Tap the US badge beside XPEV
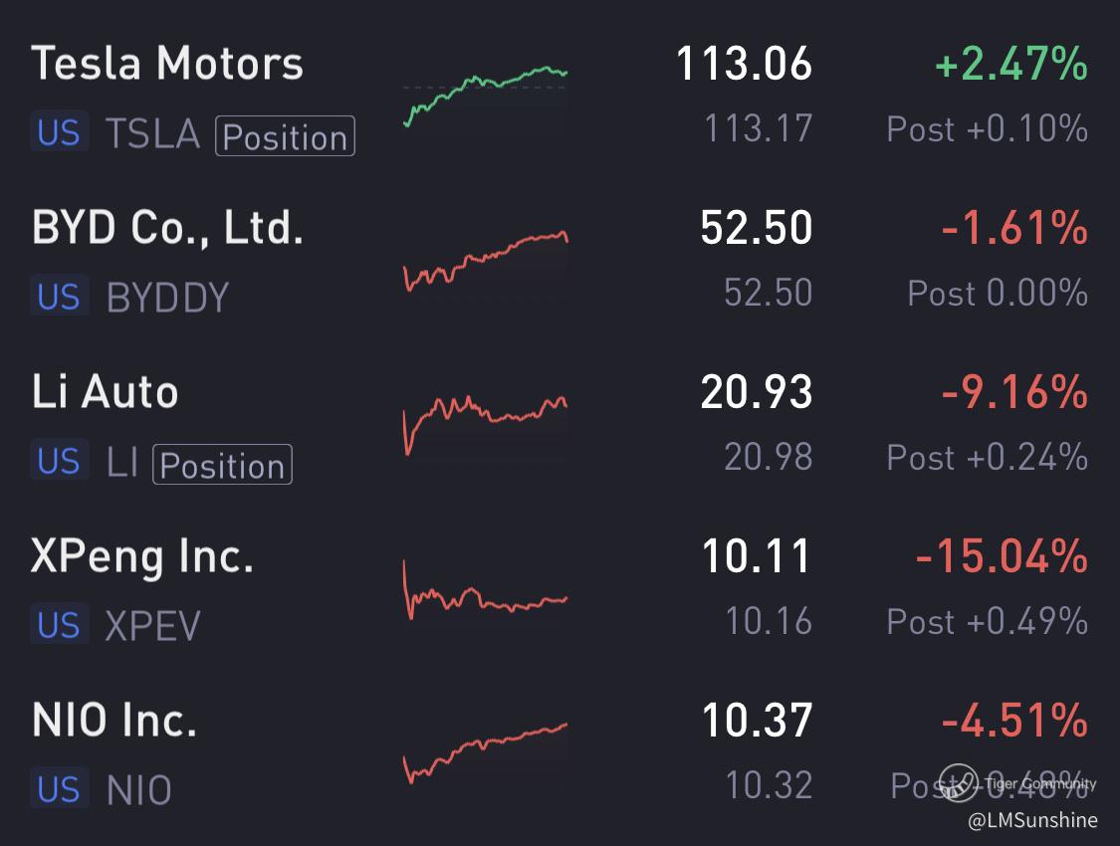This screenshot has width=1120, height=846. point(59,625)
